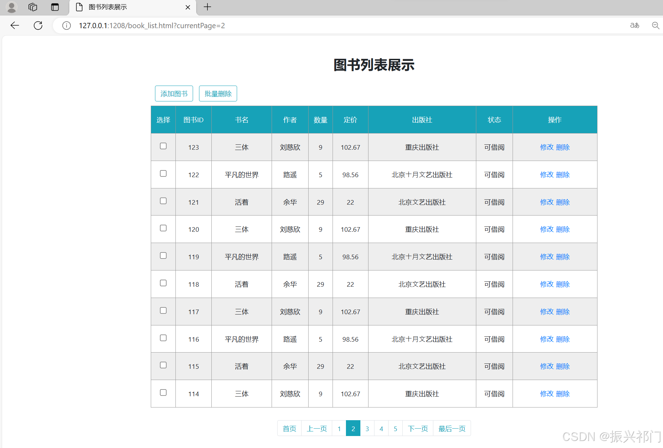The height and width of the screenshot is (448, 663).
Task: Check the box for book 118
Action: point(163,283)
